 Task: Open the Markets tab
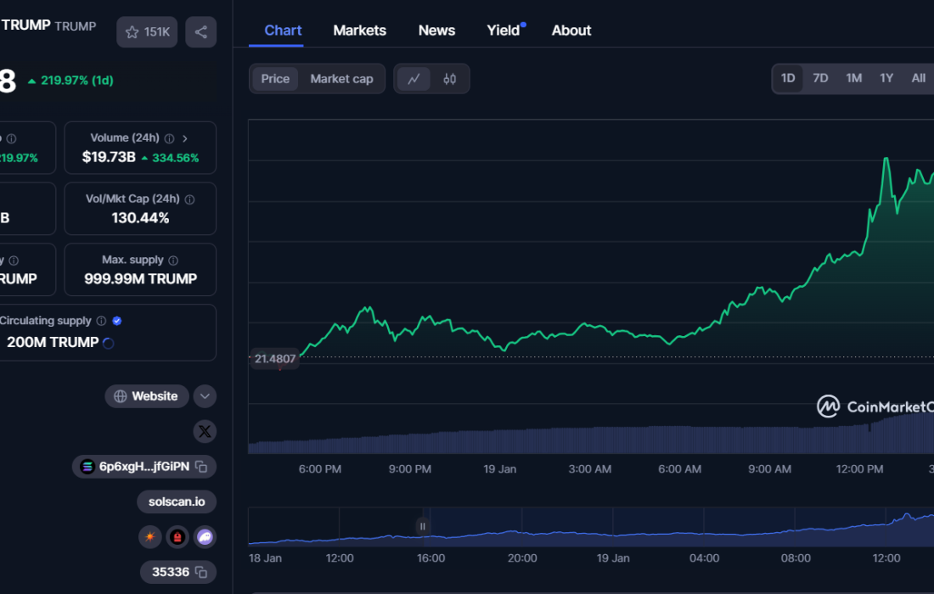(359, 31)
